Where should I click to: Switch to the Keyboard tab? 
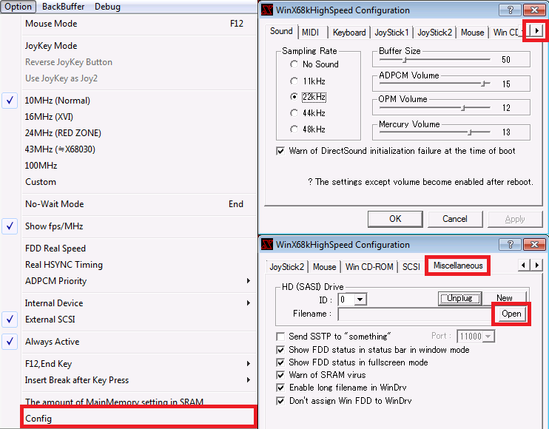click(x=349, y=33)
